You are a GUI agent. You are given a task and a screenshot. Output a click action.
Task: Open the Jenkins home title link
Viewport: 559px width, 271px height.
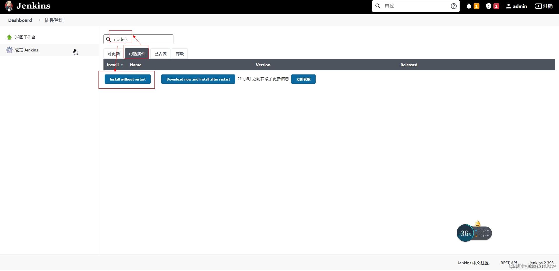[33, 6]
